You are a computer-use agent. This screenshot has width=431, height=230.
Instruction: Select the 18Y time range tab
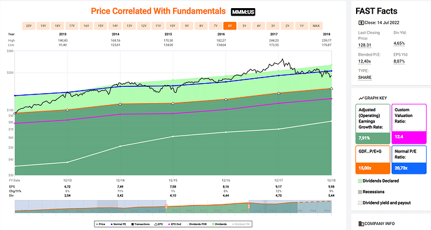click(x=57, y=26)
